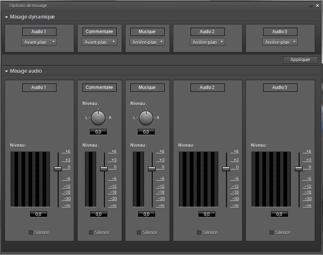
Task: Enable Silence for Audio 2
Action: tap(199, 233)
